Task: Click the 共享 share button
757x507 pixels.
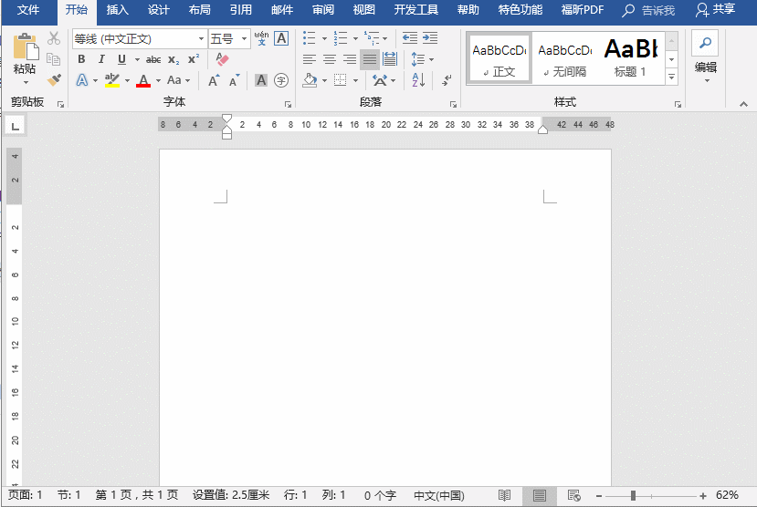Action: click(x=715, y=10)
